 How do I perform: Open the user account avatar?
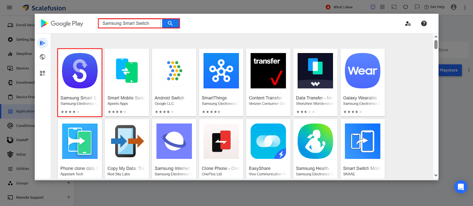click(x=453, y=7)
